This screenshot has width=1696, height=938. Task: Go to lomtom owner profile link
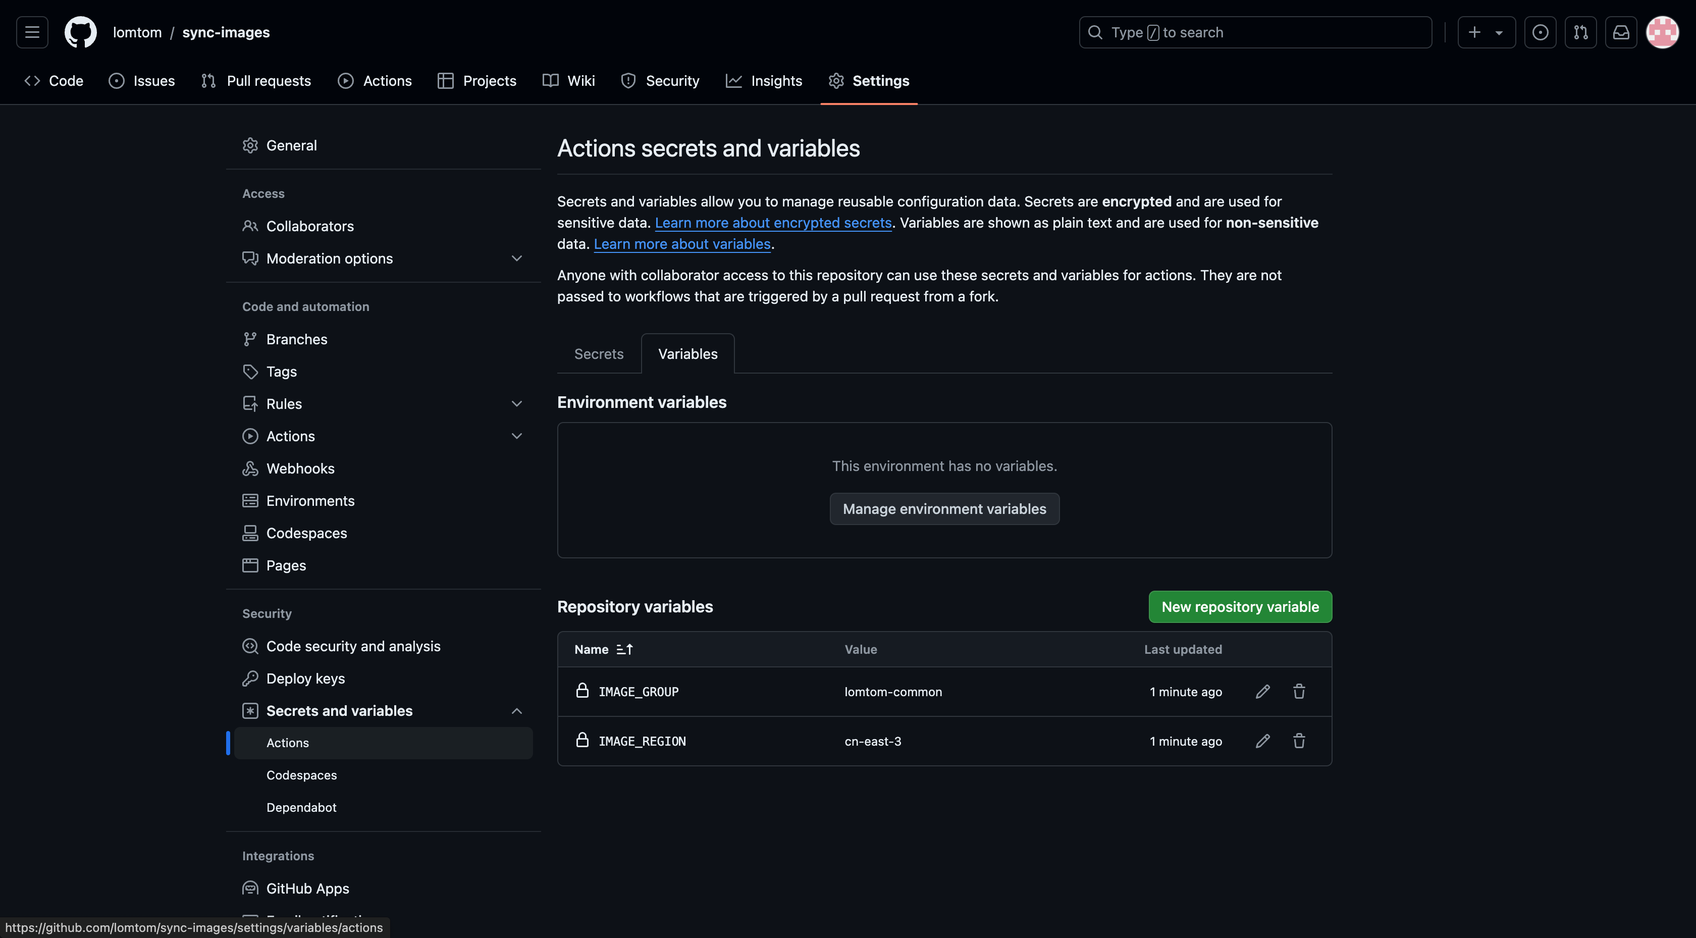[137, 32]
